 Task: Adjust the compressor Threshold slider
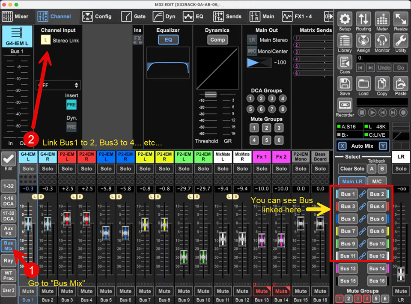pos(211,94)
